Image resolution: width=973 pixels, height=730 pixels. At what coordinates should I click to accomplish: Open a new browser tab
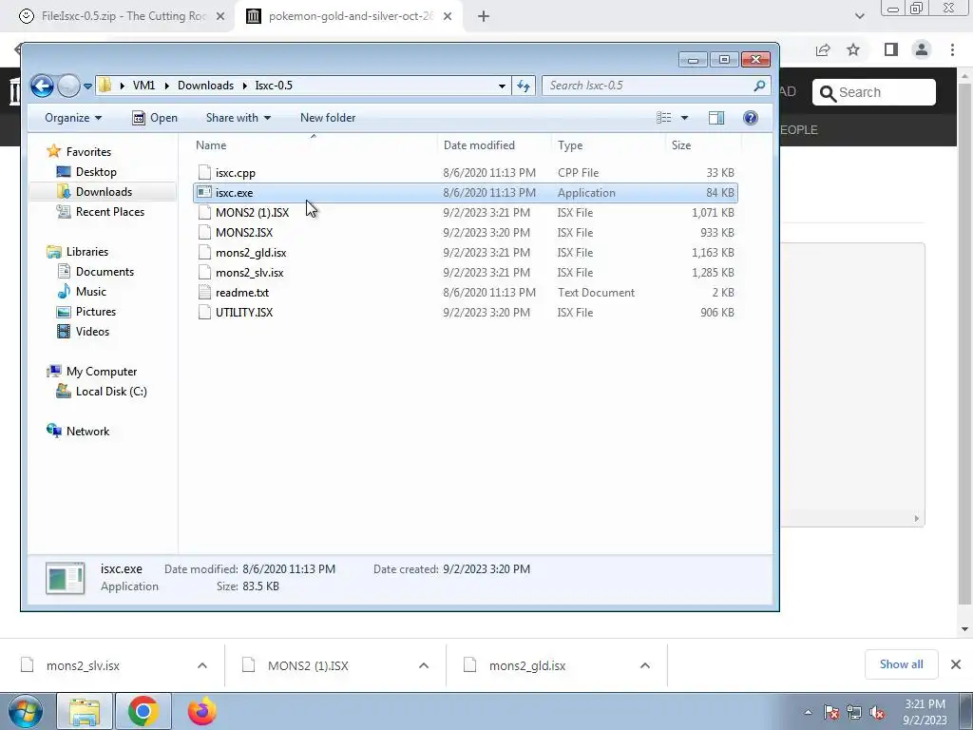pyautogui.click(x=484, y=17)
